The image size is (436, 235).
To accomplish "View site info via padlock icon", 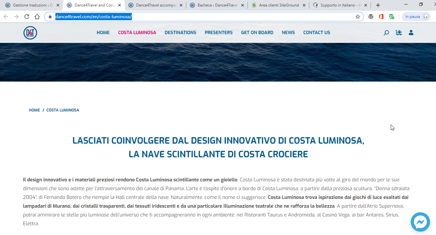I will [50, 17].
